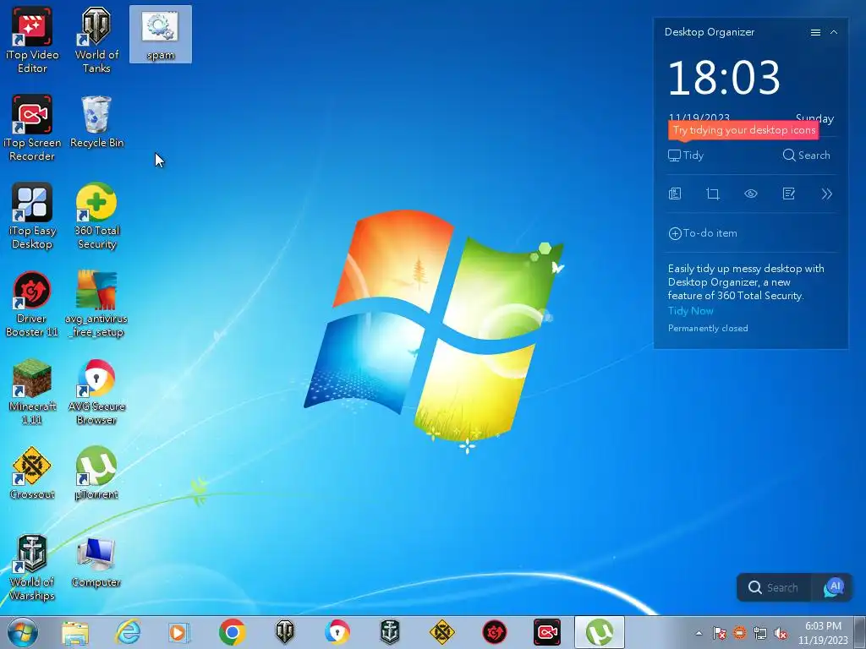Select the Computer desktop icon
This screenshot has height=649, width=866.
(96, 561)
